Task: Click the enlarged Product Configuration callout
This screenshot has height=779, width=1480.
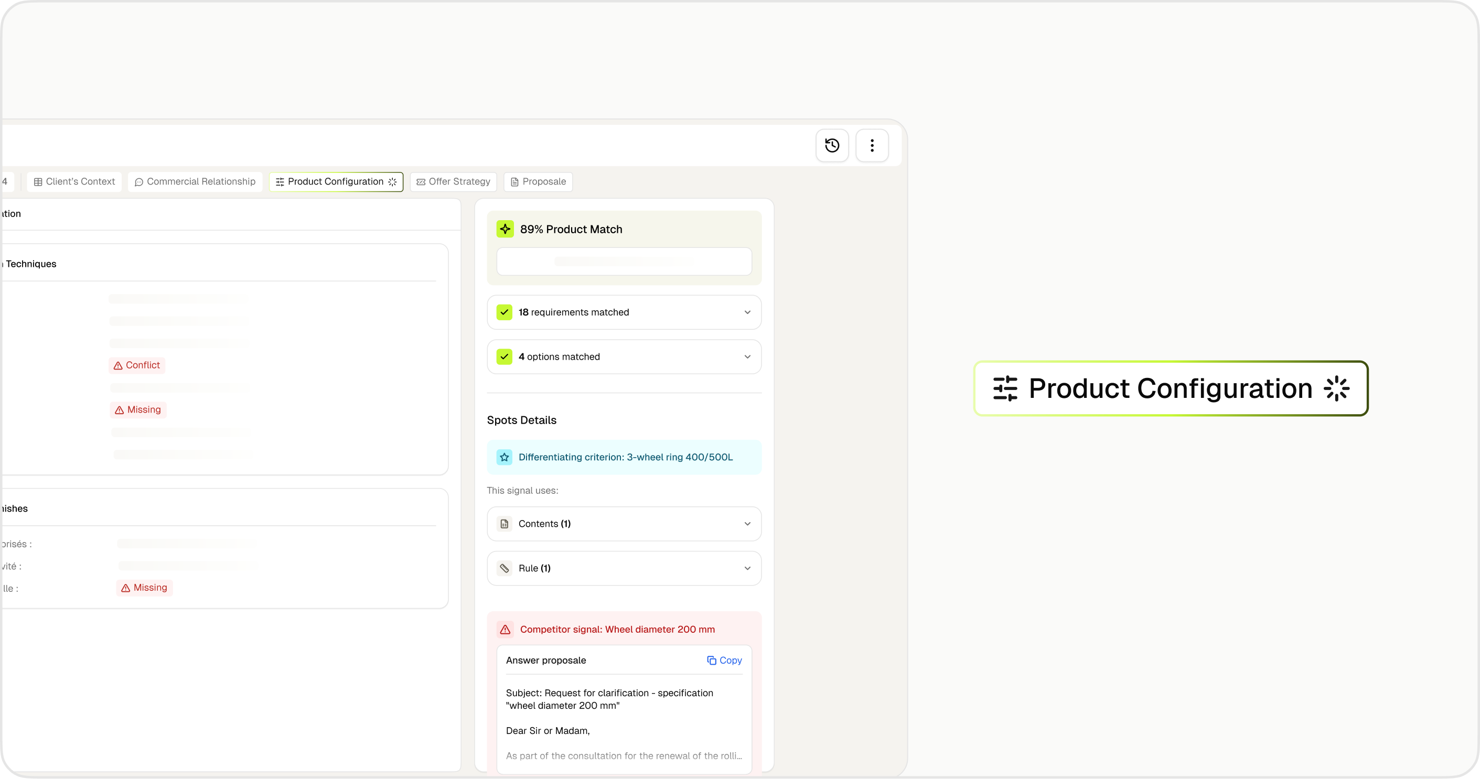Action: click(1171, 388)
